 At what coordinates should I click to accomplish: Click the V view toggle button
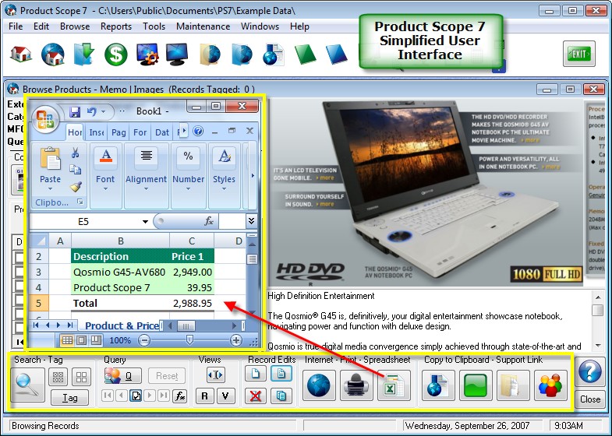point(225,396)
